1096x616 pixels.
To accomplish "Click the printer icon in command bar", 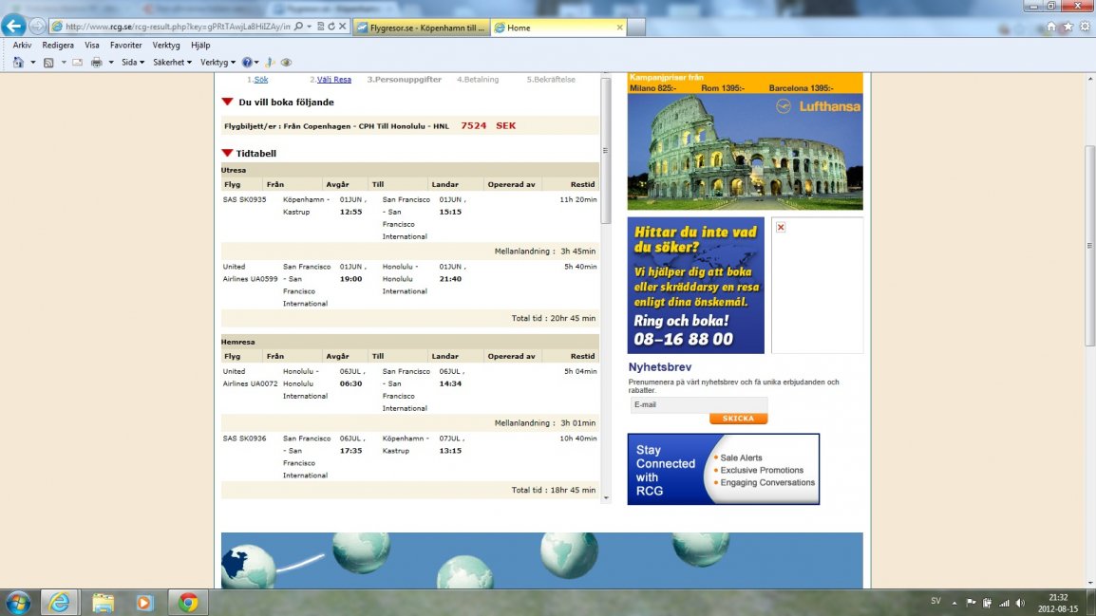I will [x=96, y=62].
